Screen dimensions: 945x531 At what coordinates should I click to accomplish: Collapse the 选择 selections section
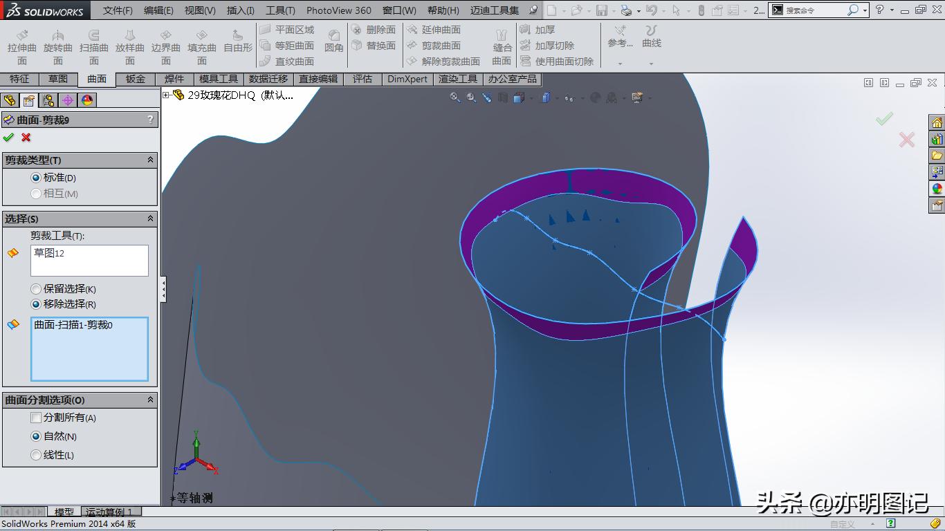click(x=149, y=218)
